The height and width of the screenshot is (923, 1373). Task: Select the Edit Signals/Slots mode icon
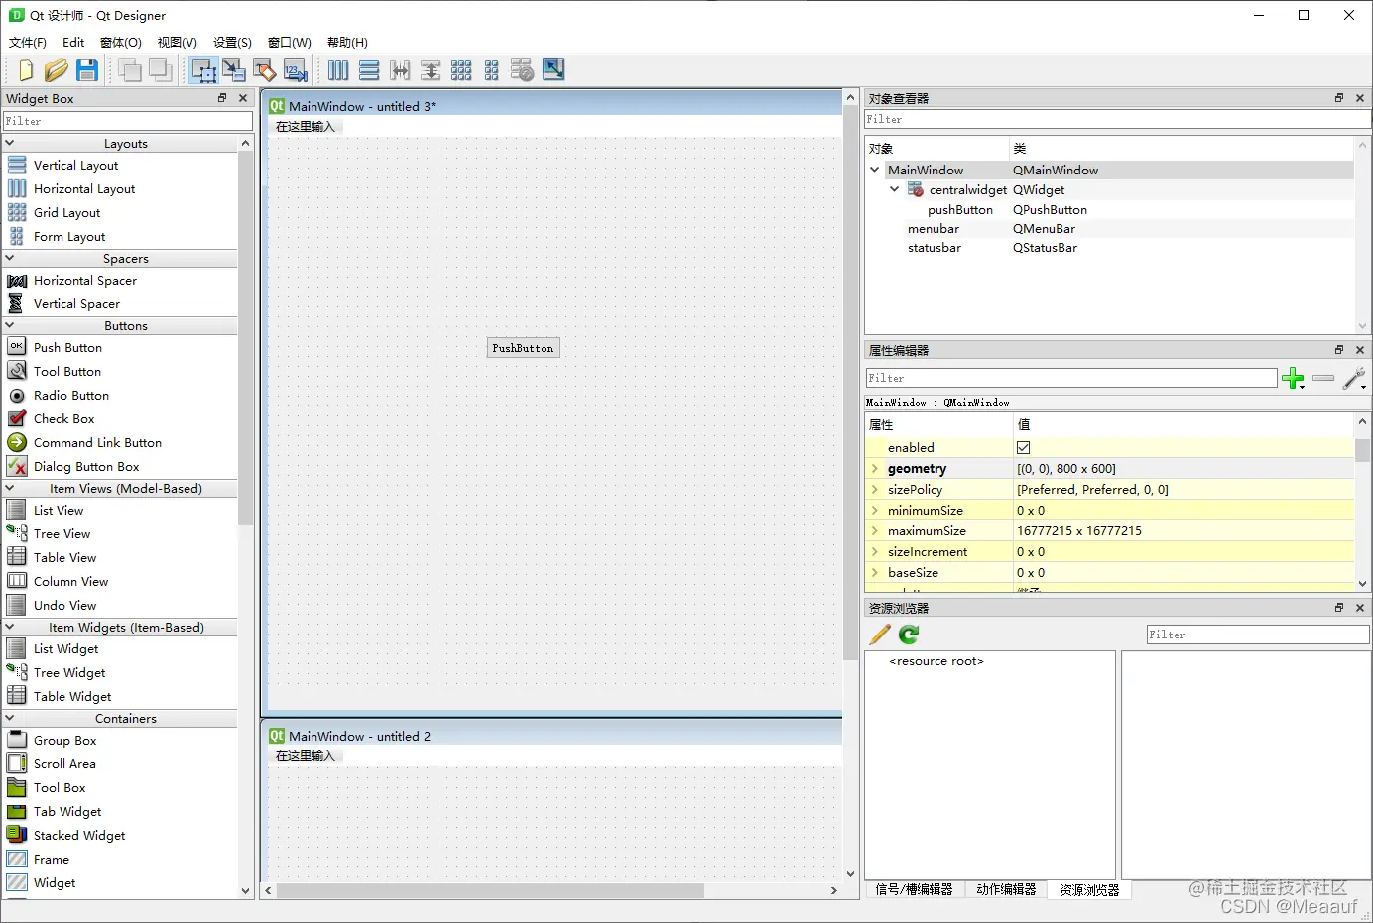tap(234, 70)
